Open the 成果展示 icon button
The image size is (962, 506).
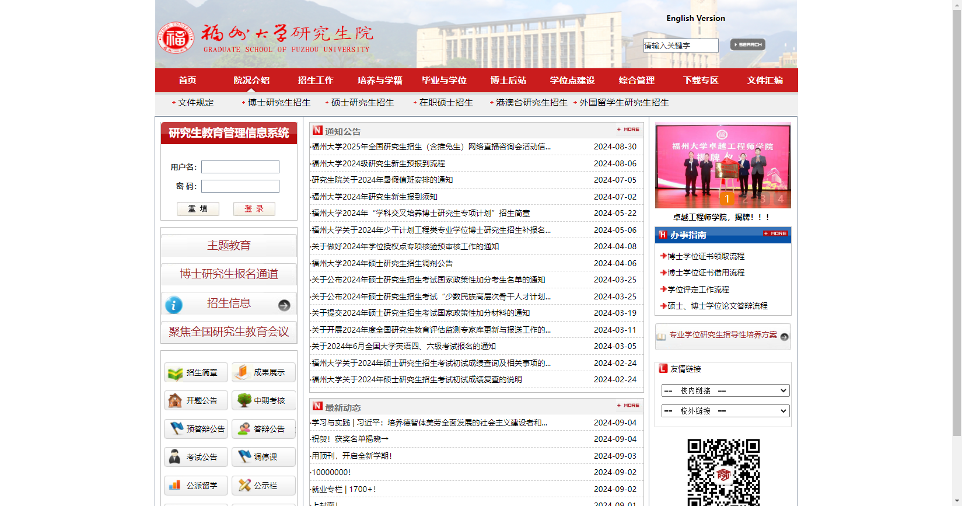tap(264, 372)
